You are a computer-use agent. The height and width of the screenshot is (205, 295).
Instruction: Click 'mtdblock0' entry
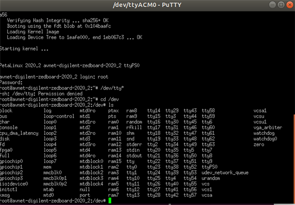pos(91,162)
